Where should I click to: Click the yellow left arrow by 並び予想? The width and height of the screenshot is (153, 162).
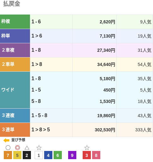pos(6,141)
